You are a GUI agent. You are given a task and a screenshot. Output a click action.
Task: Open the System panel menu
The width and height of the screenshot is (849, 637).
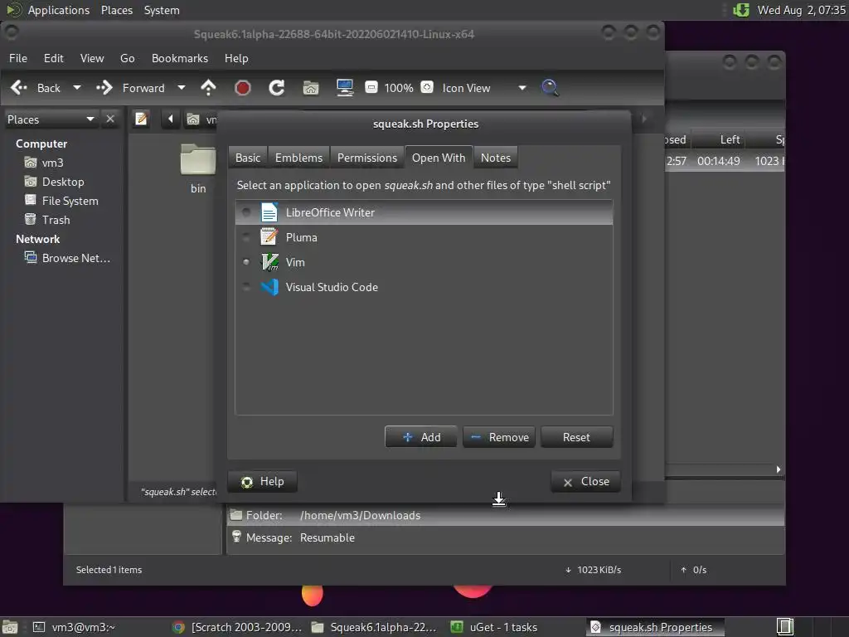[x=162, y=10]
